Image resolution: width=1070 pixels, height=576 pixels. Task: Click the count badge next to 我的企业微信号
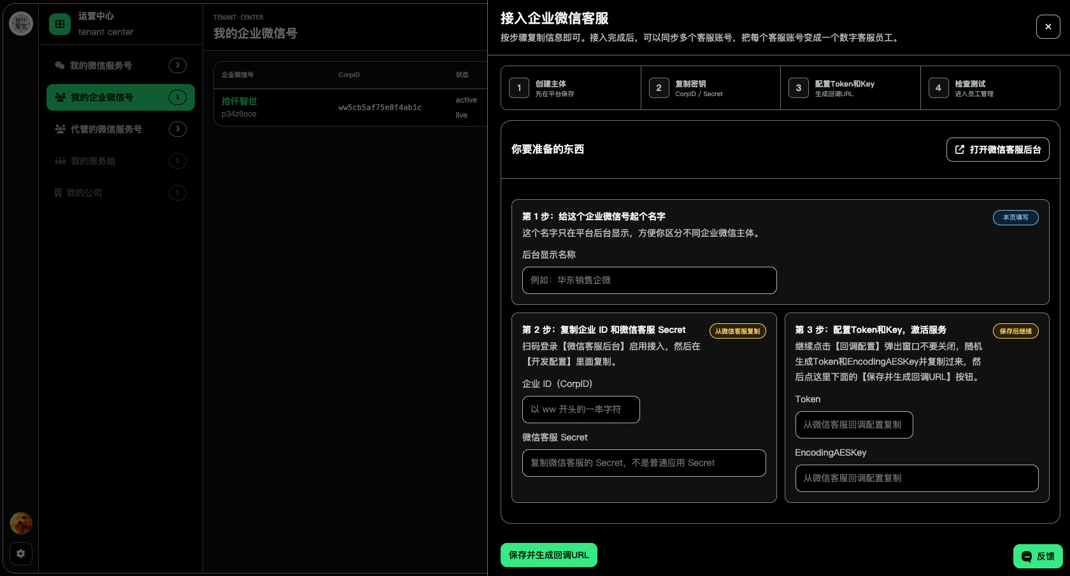[x=178, y=97]
